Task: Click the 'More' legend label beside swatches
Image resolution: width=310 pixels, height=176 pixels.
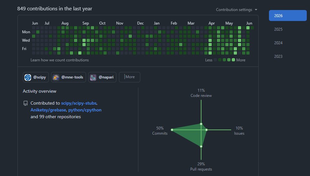Action: tap(241, 60)
